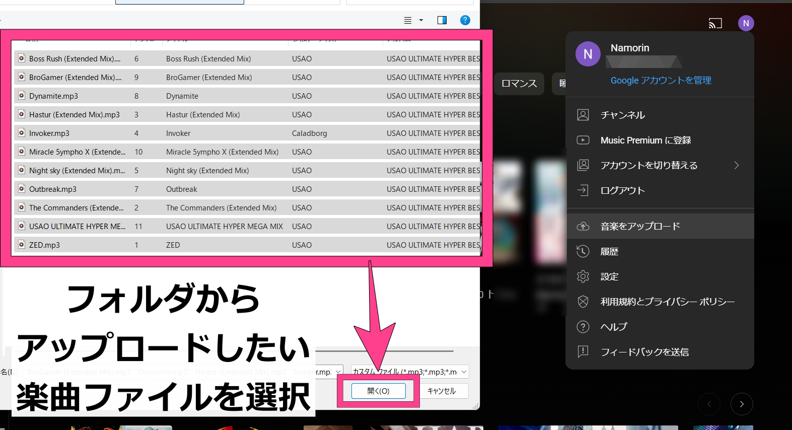Open 履歴 from account menu
792x430 pixels.
(660, 251)
